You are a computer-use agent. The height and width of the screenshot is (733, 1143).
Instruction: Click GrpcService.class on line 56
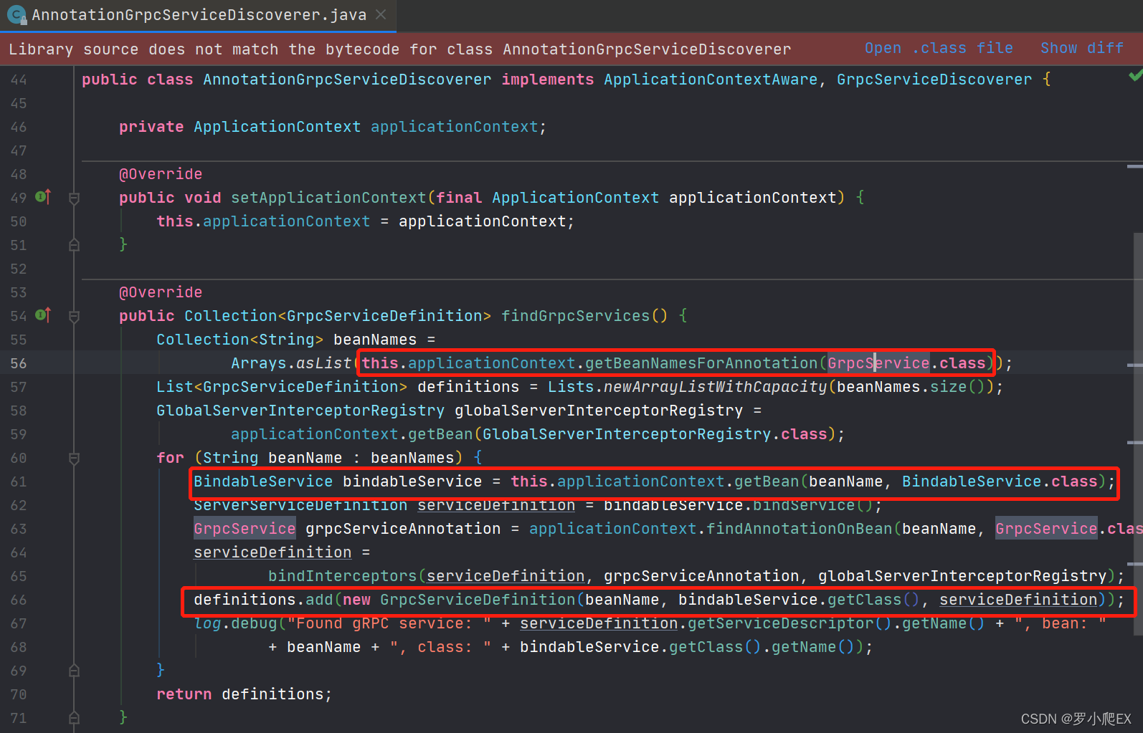point(906,363)
